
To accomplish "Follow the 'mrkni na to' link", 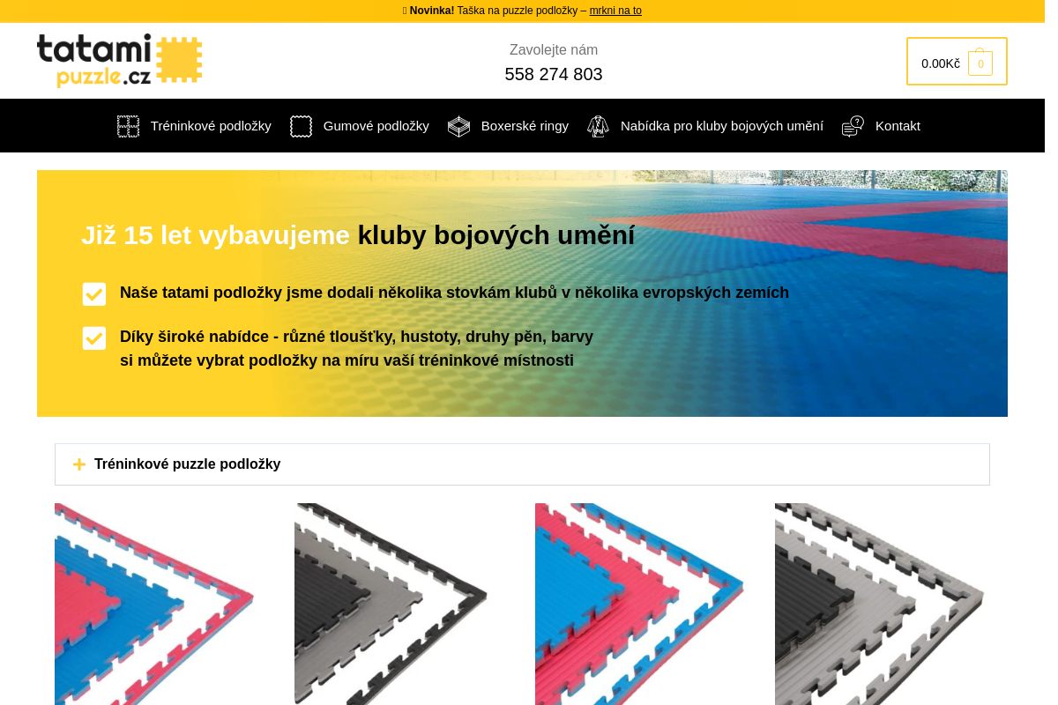I will tap(615, 11).
